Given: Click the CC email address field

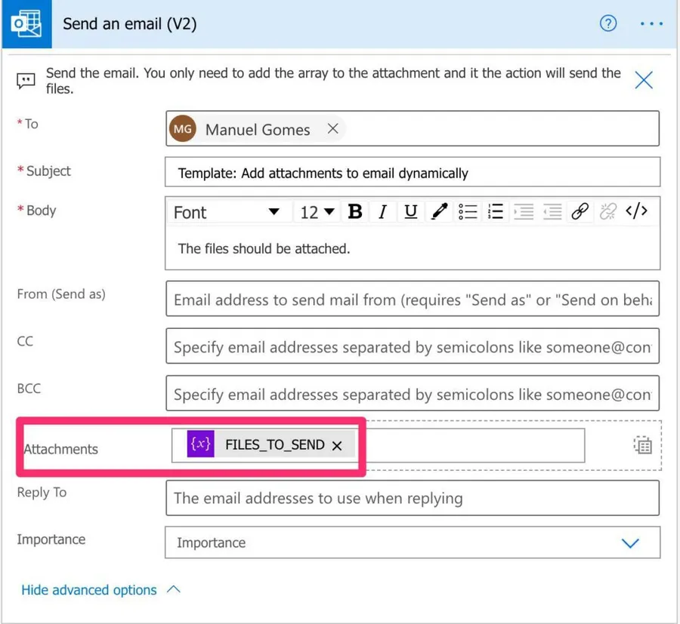Looking at the screenshot, I should (412, 347).
